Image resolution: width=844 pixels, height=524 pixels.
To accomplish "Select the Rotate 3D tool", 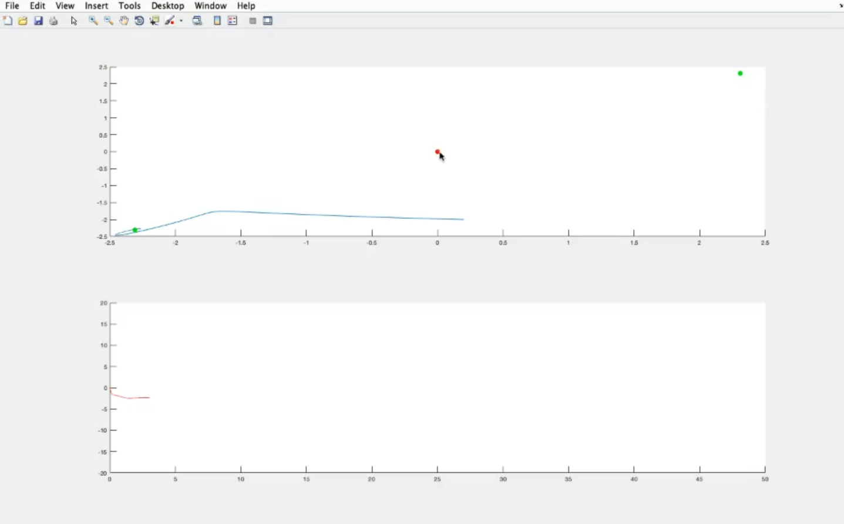I will pyautogui.click(x=139, y=21).
